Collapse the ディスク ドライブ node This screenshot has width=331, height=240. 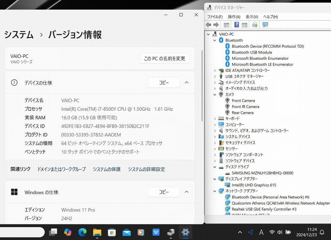(215, 167)
